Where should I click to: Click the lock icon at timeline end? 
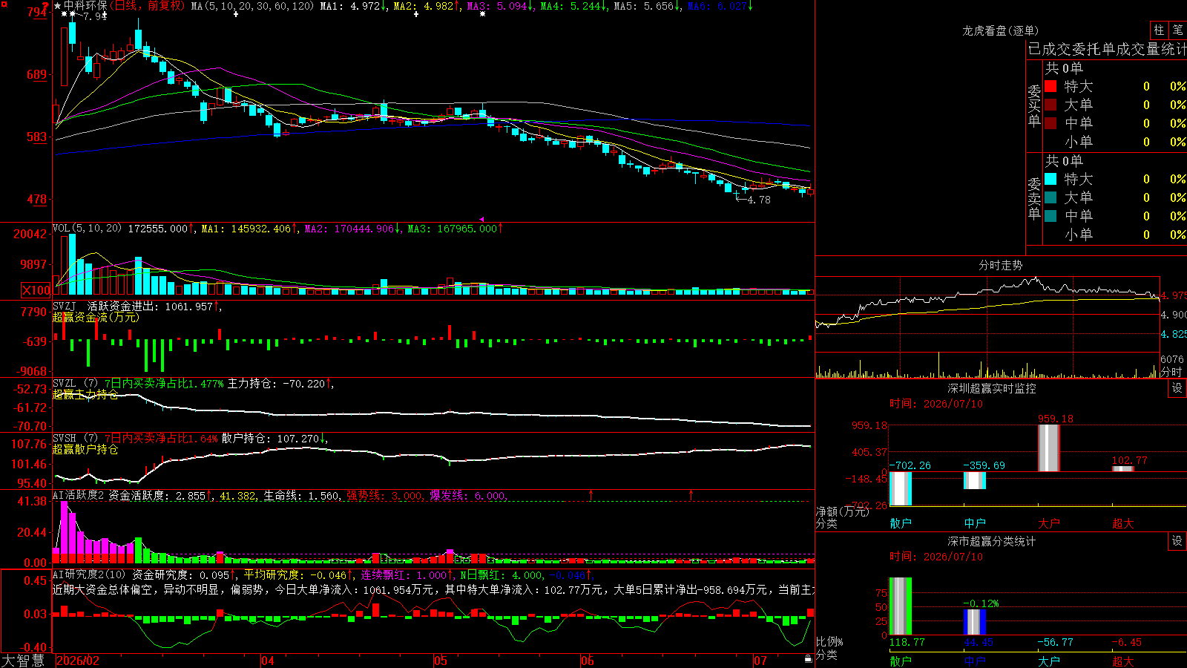click(x=809, y=659)
